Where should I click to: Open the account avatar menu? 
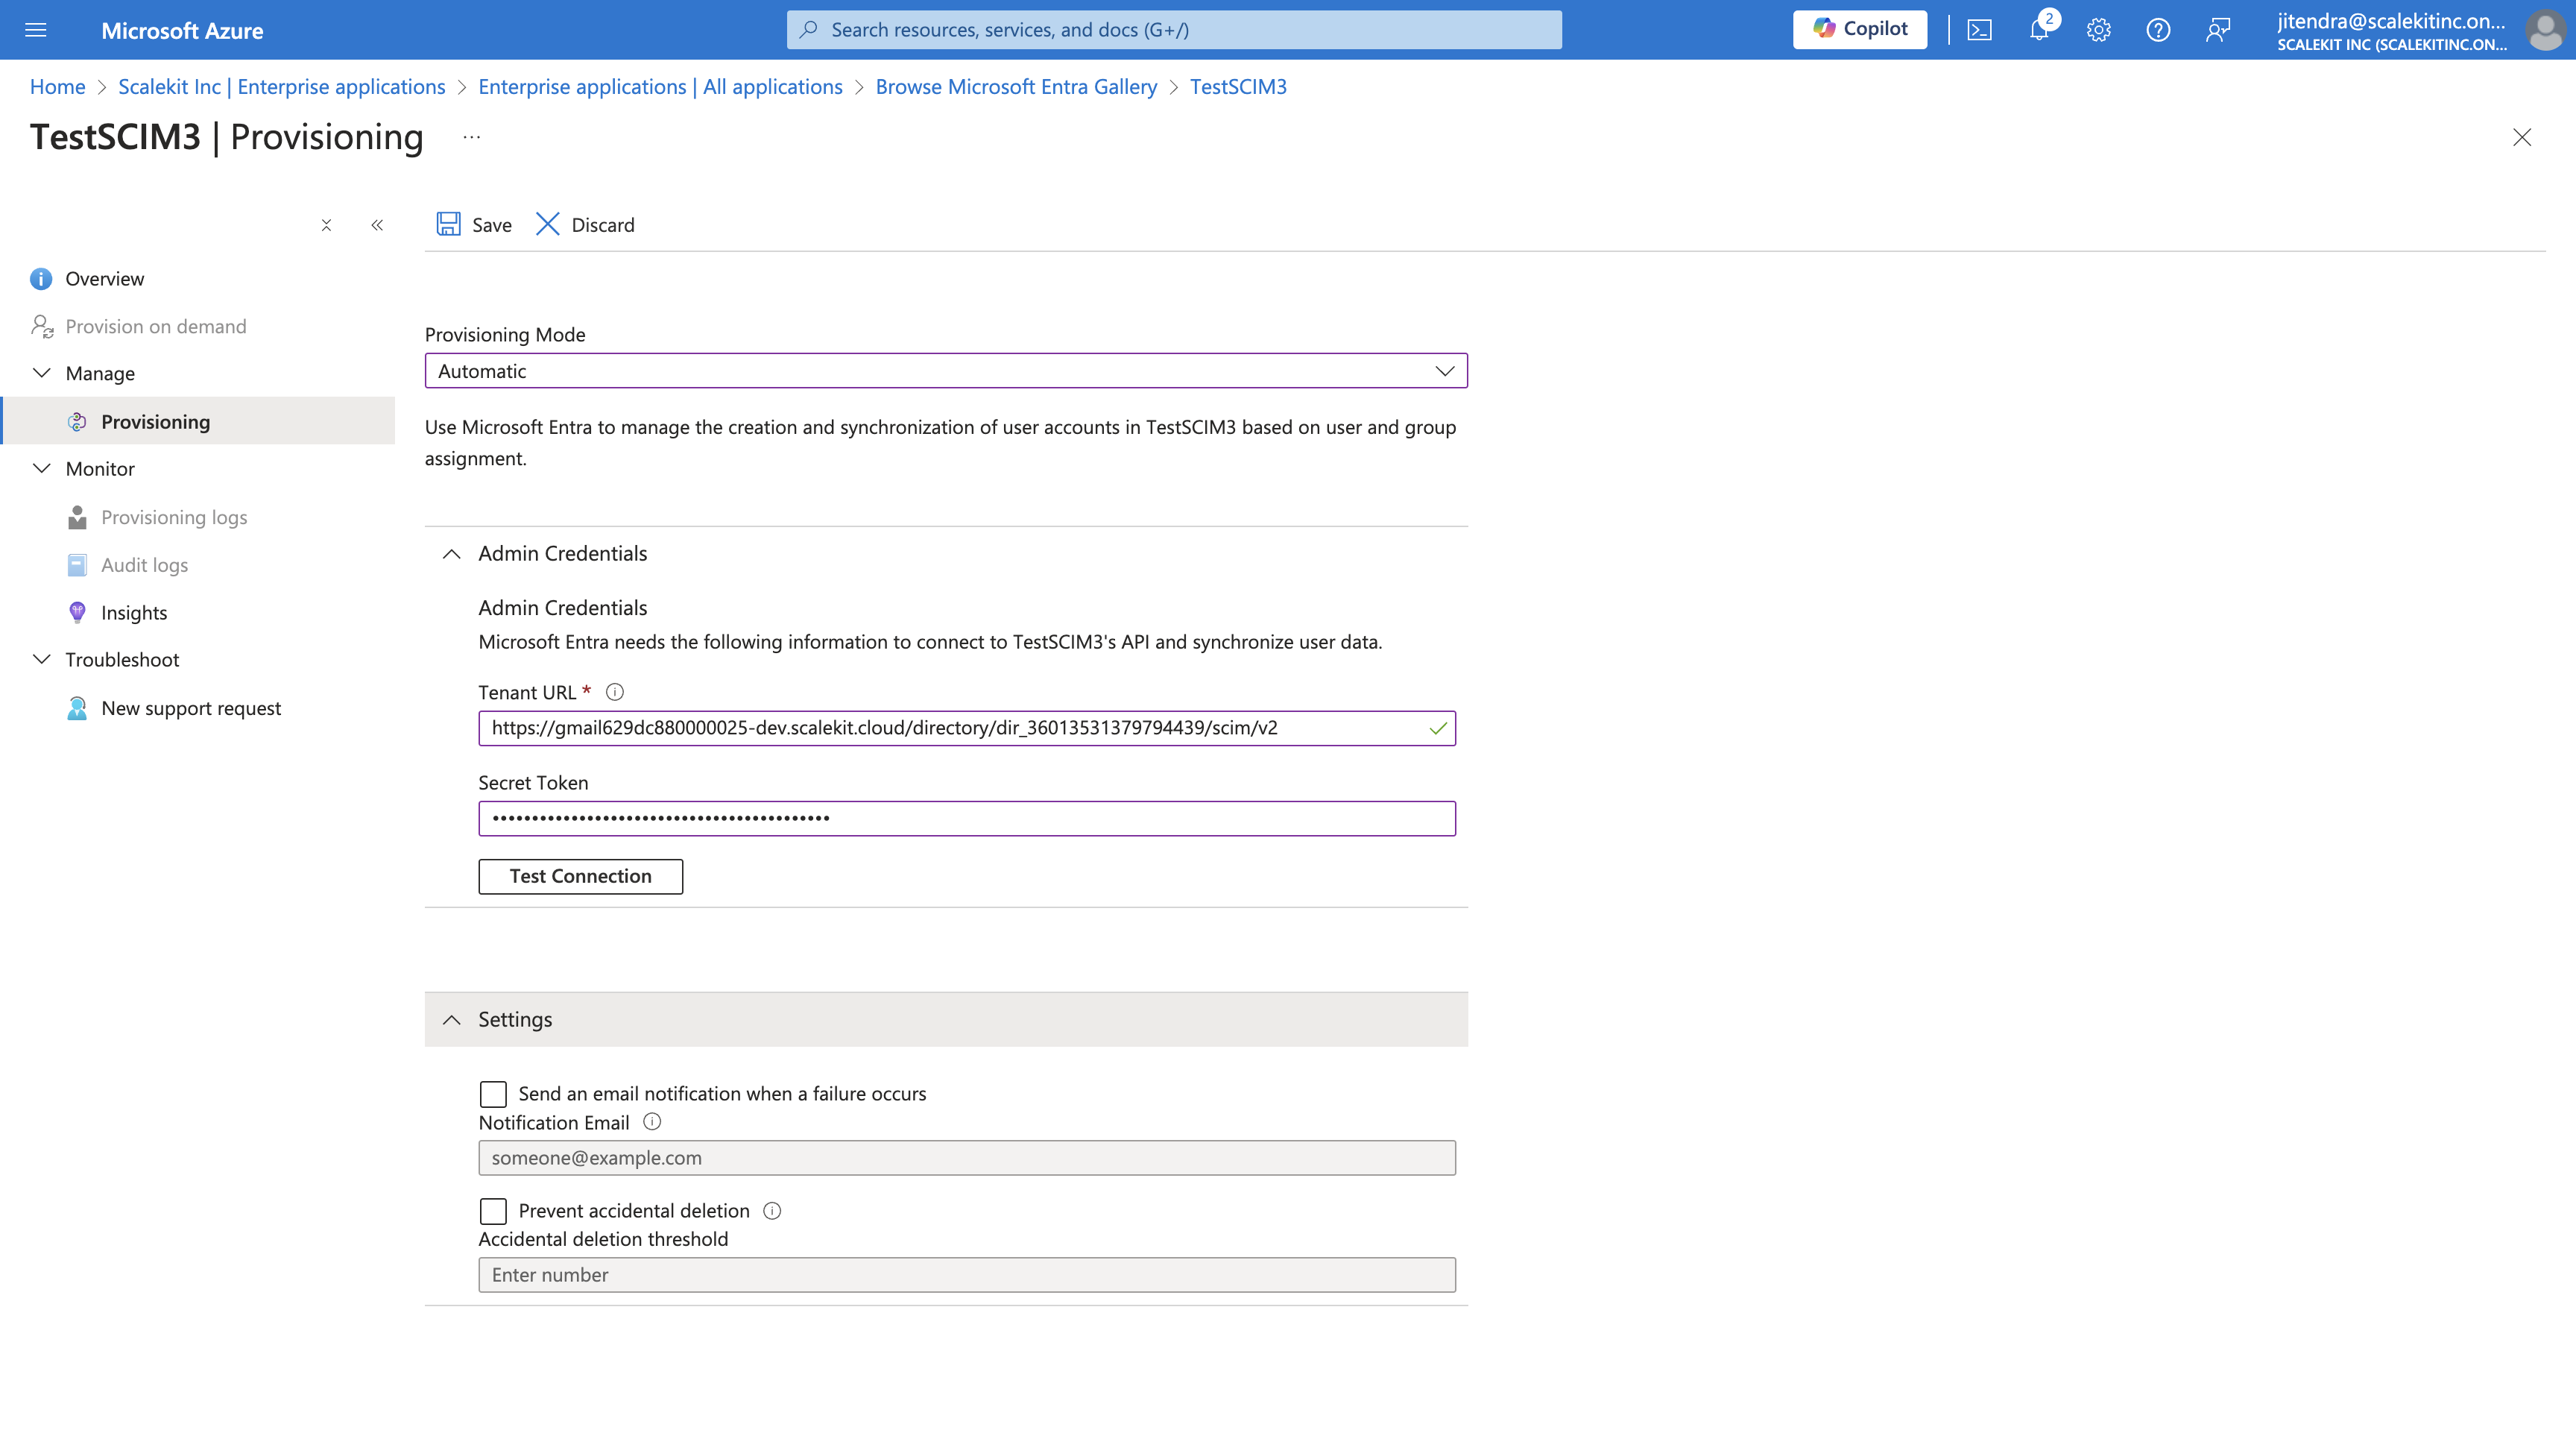[2544, 30]
